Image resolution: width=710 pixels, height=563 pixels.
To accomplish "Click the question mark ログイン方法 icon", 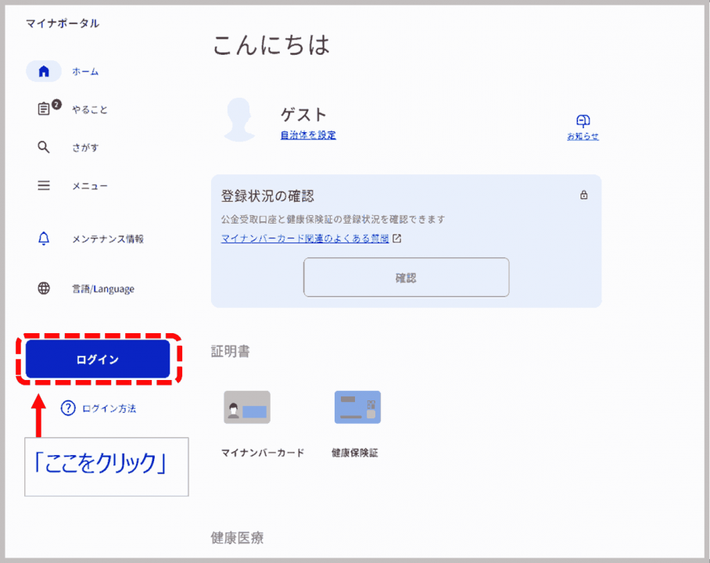I will click(68, 407).
